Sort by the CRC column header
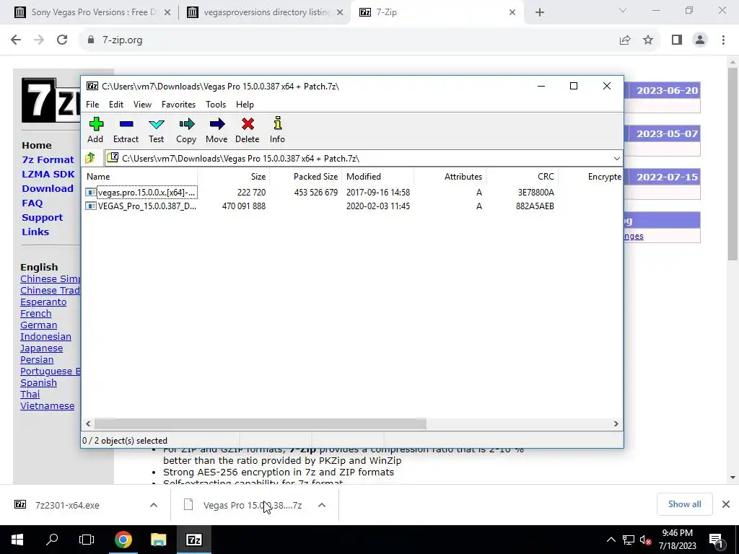This screenshot has width=739, height=554. [522, 177]
